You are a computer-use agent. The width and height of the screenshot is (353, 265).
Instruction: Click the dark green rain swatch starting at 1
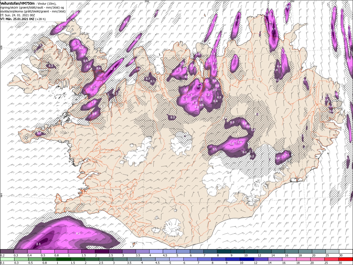pyautogui.click(x=63, y=259)
